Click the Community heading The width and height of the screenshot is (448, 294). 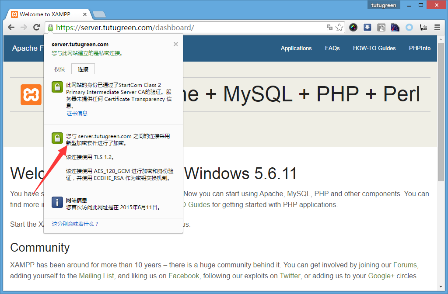[x=40, y=248]
